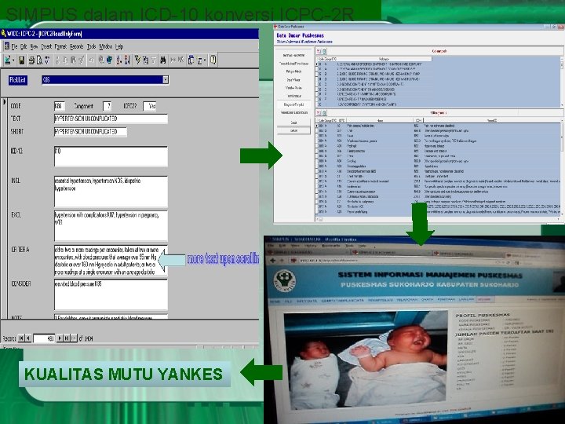Image resolution: width=565 pixels, height=424 pixels.
Task: Click the EXCL field in ICPC form
Action: pos(111,225)
